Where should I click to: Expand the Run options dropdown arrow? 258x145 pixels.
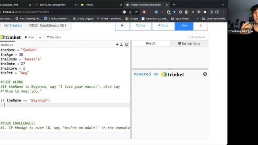coord(40,37)
